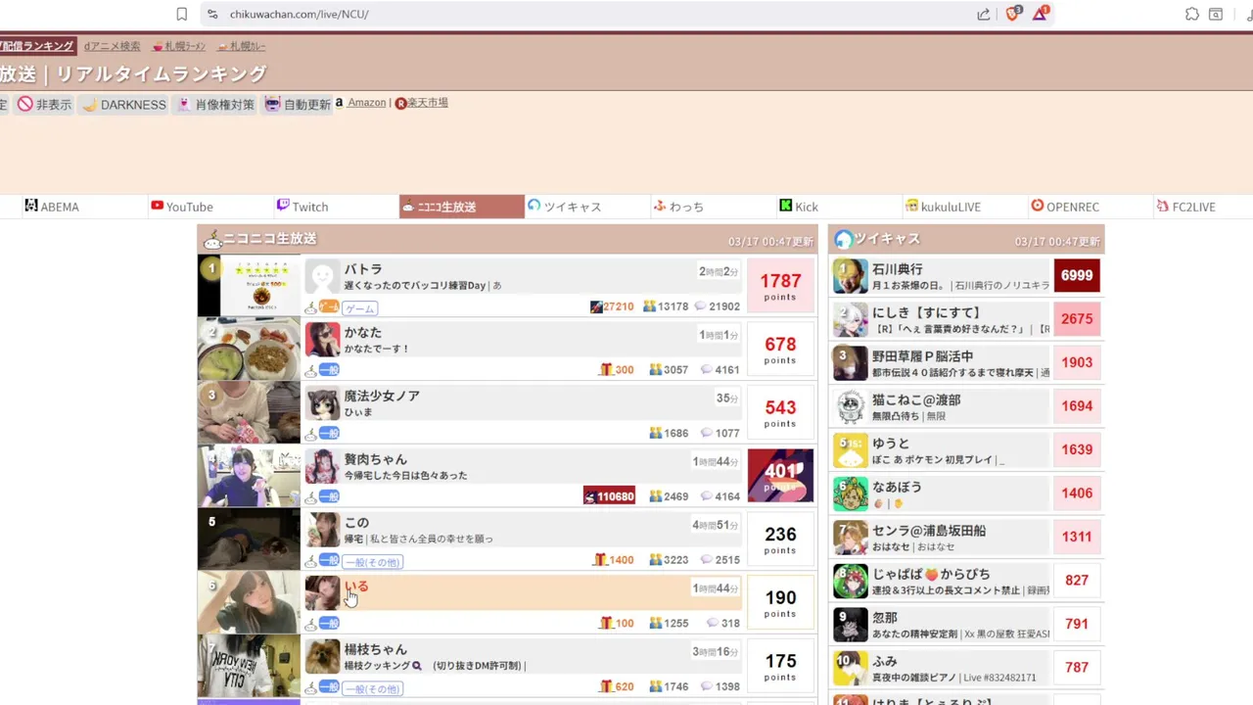1253x705 pixels.
Task: Click にしき【すにすて】avatar icon
Action: pyautogui.click(x=850, y=319)
